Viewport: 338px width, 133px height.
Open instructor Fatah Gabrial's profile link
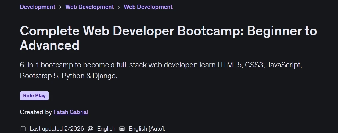(71, 112)
